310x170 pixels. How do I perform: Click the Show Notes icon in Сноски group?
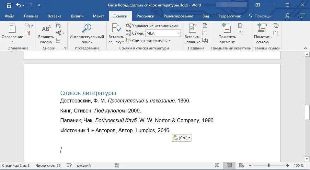(x=58, y=40)
